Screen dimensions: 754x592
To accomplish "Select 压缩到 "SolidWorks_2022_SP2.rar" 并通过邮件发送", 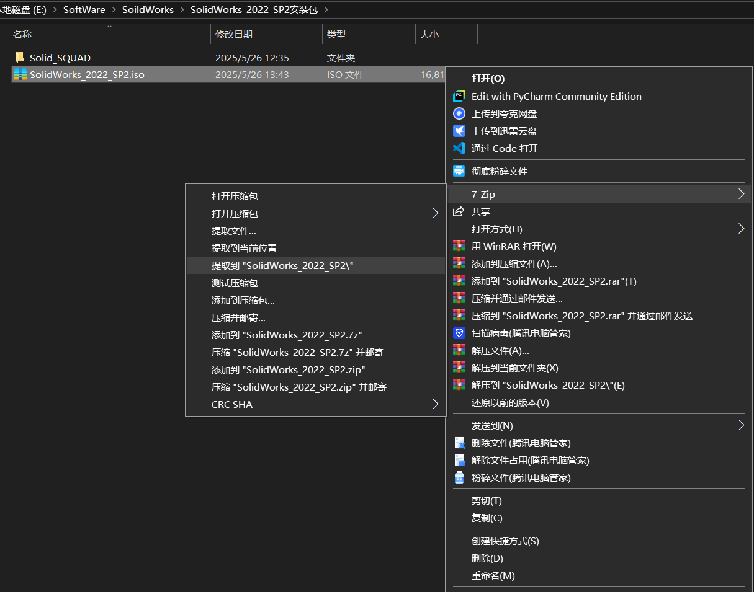I will 599,316.
